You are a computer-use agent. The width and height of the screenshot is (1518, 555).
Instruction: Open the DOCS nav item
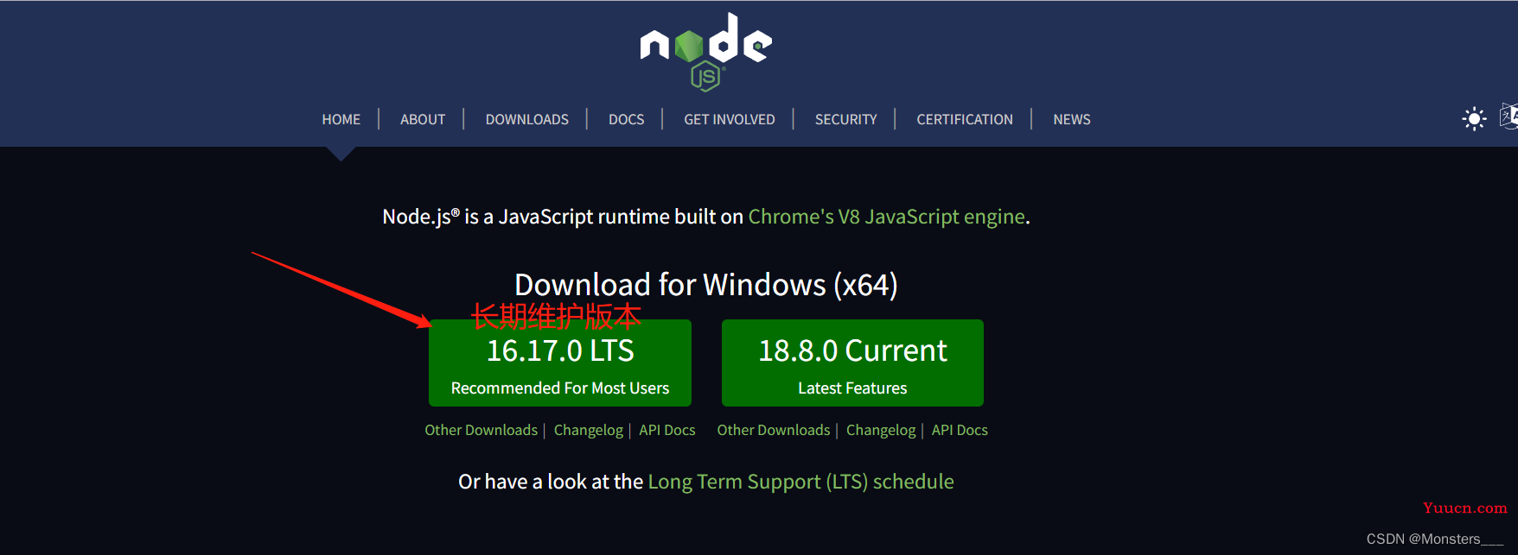point(627,119)
